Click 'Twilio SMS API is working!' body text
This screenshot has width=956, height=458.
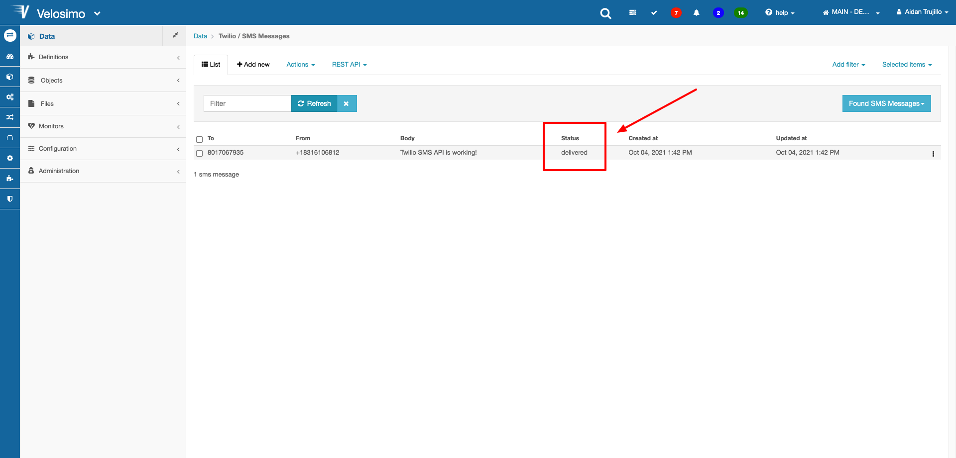pyautogui.click(x=439, y=153)
